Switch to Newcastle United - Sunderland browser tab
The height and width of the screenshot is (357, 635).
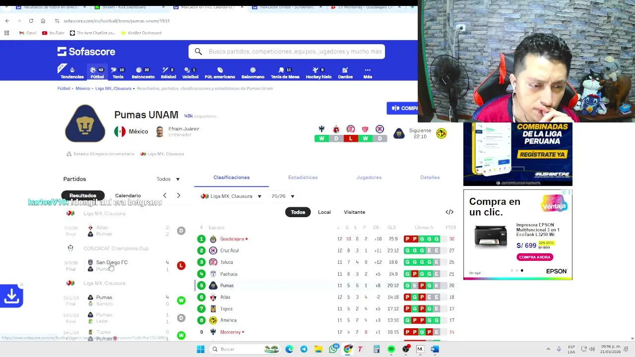288,7
